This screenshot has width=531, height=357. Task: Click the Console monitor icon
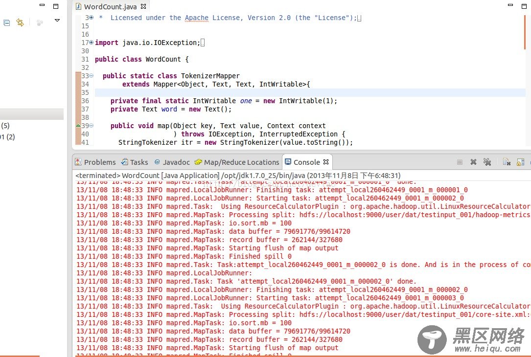click(288, 162)
